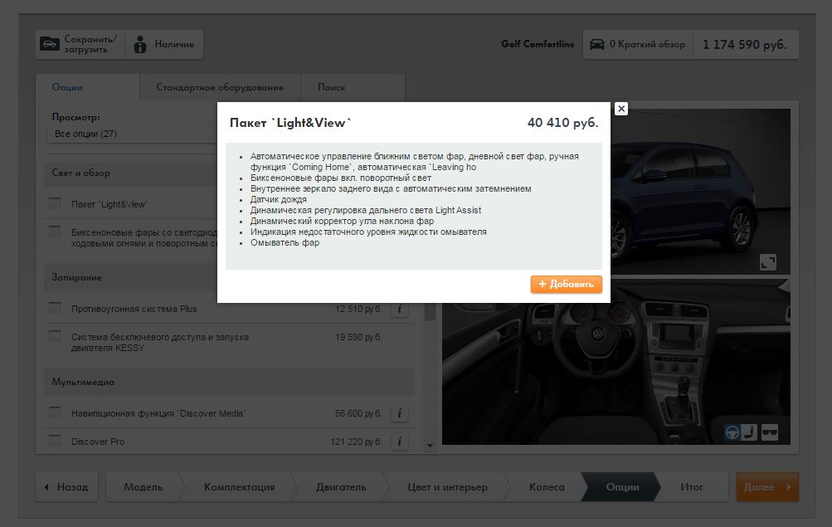This screenshot has height=527, width=832.
Task: Tick the Противоугонная система Plus checkbox
Action: point(55,309)
